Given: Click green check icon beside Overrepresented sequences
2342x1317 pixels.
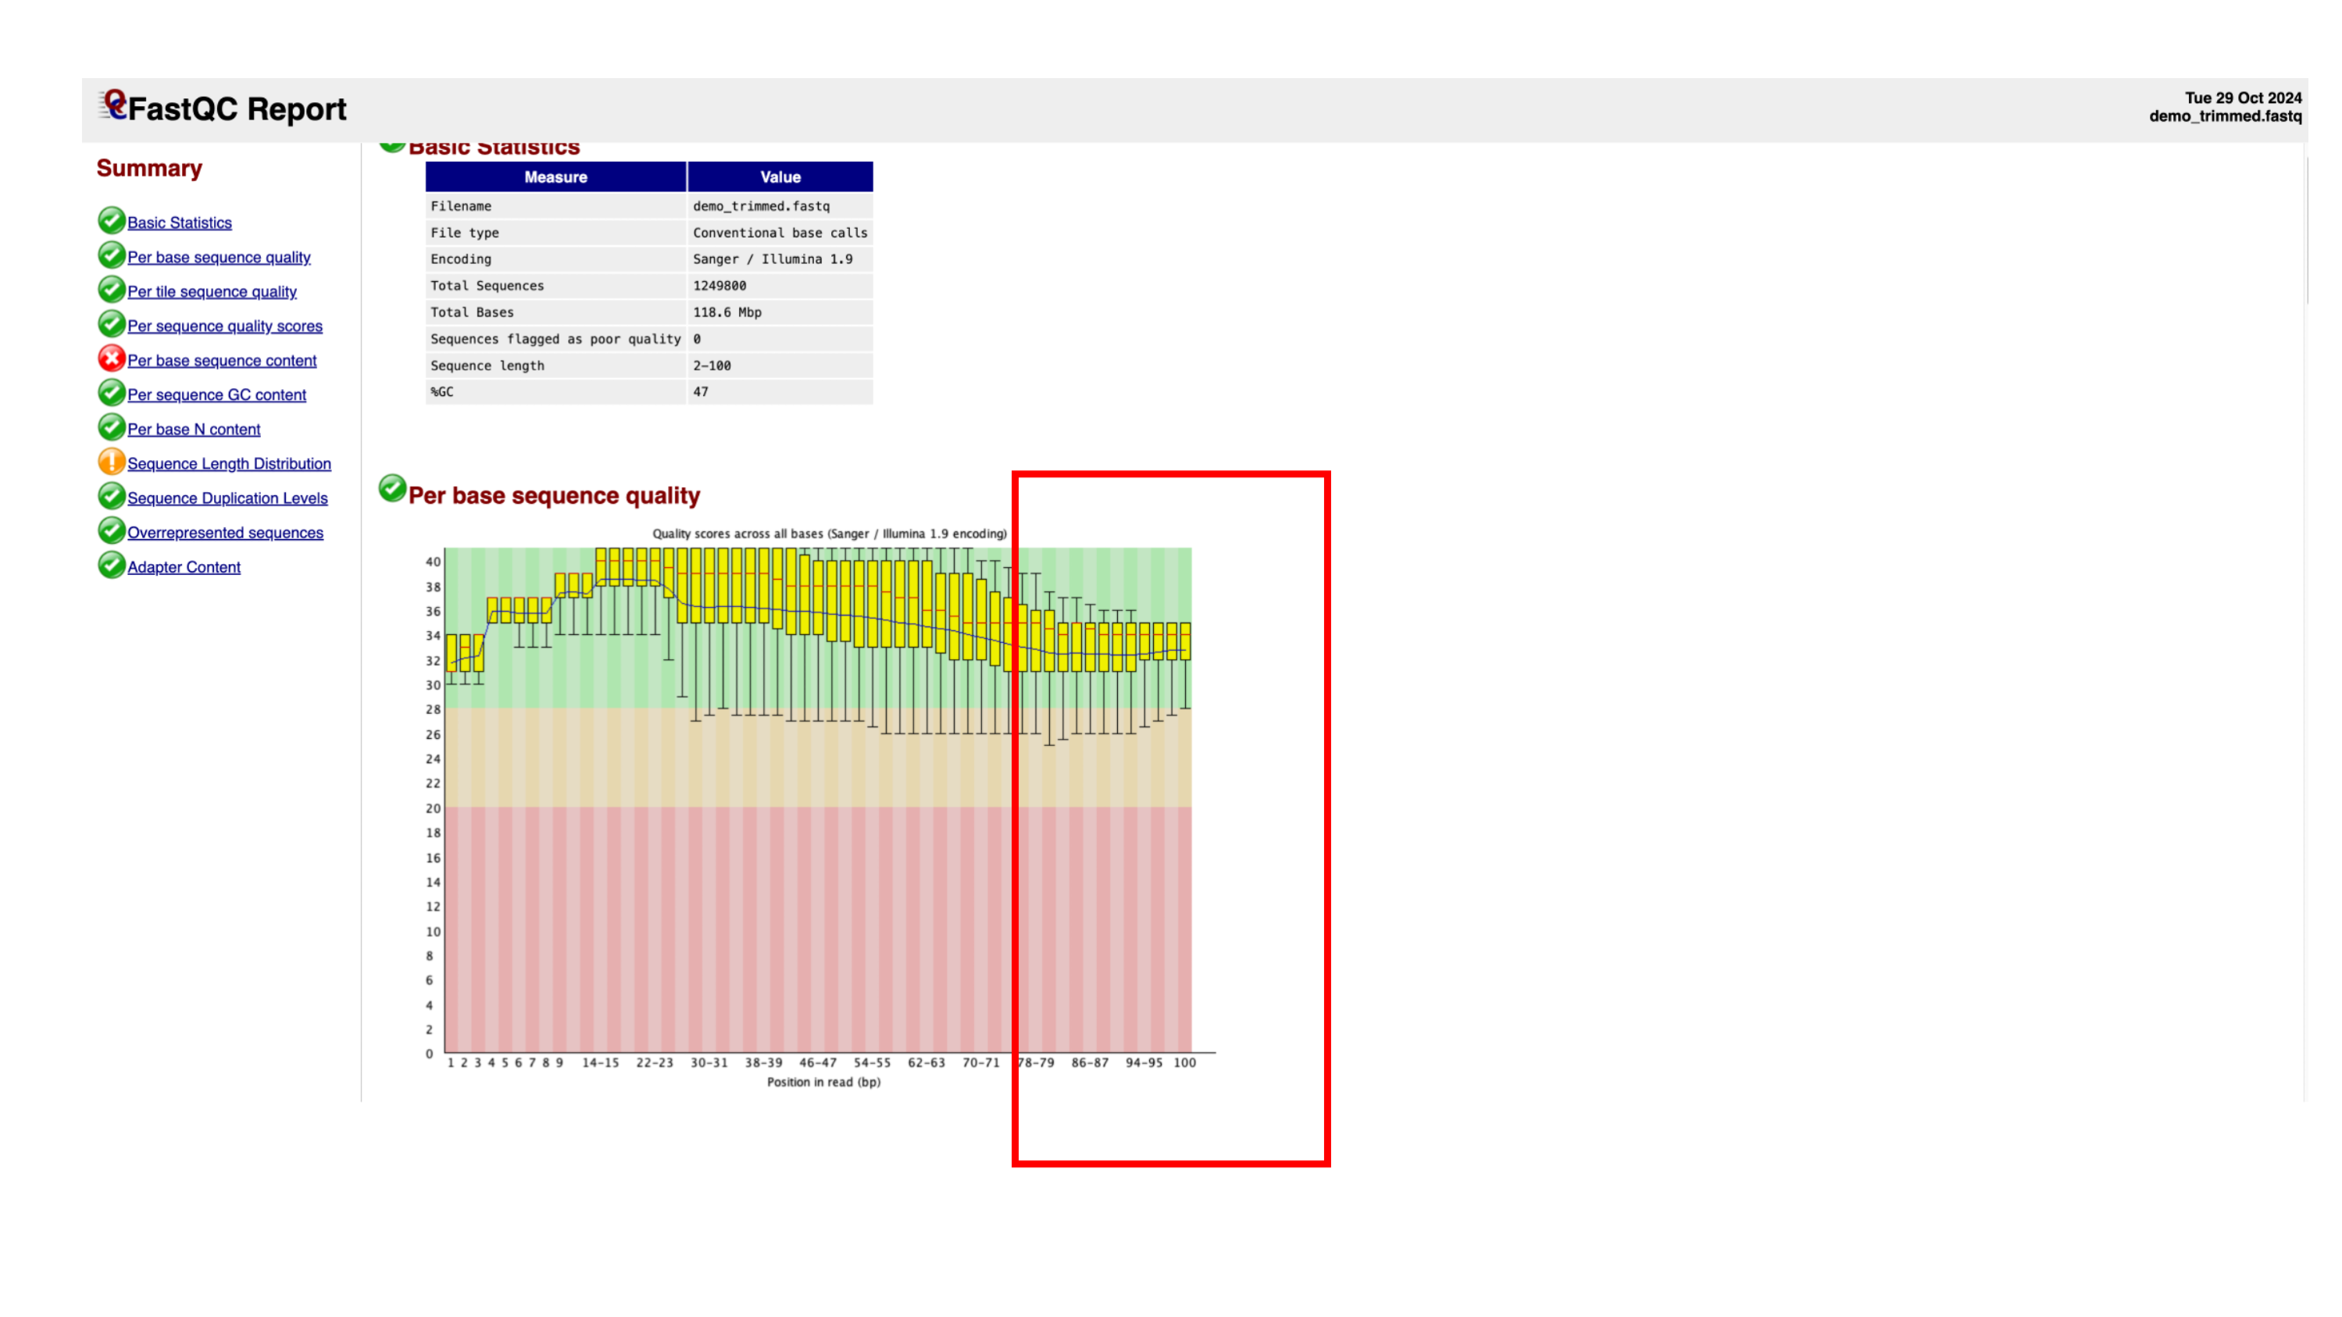Looking at the screenshot, I should [111, 531].
